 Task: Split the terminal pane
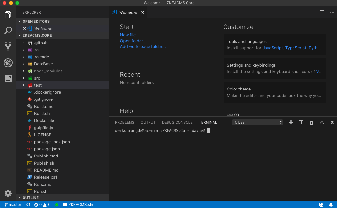pyautogui.click(x=301, y=122)
